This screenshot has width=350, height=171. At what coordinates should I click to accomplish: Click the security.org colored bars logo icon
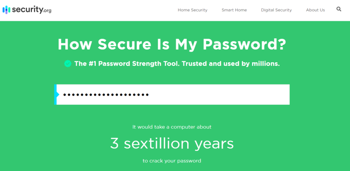[x=6, y=10]
